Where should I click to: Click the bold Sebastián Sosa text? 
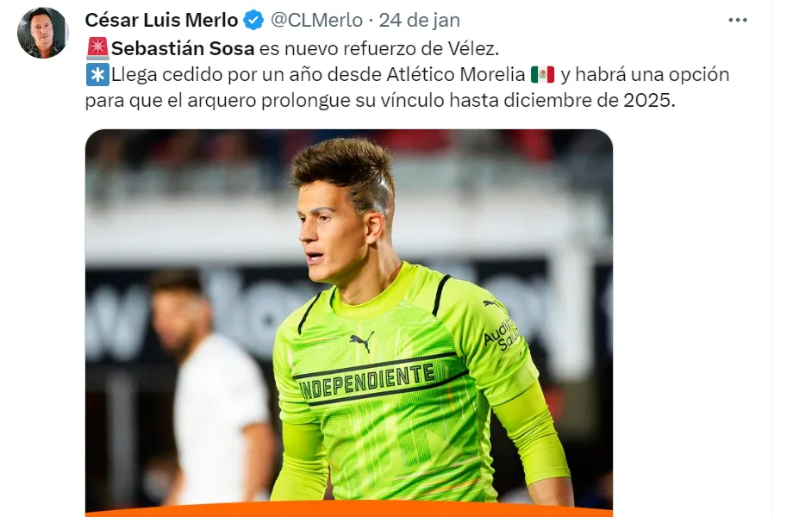coord(183,48)
